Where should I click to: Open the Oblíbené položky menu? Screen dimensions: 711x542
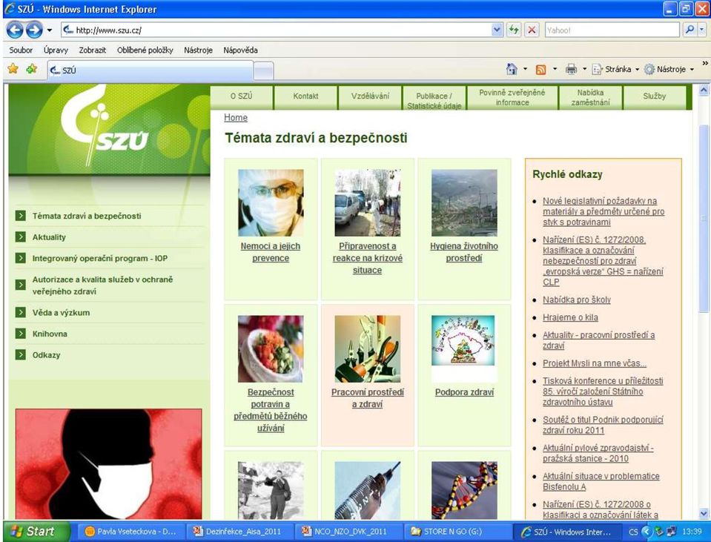(x=145, y=50)
